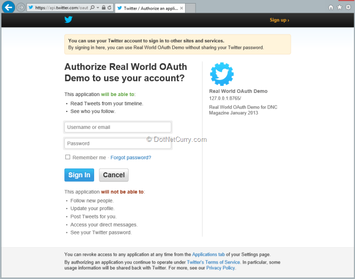Click 'Read Tweets from your timeline.' text
This screenshot has height=279, width=355.
(106, 104)
